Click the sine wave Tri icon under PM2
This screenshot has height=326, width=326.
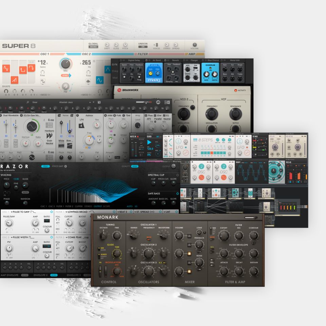pyautogui.click(x=32, y=158)
